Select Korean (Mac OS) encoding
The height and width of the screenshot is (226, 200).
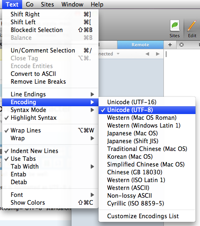(147, 157)
